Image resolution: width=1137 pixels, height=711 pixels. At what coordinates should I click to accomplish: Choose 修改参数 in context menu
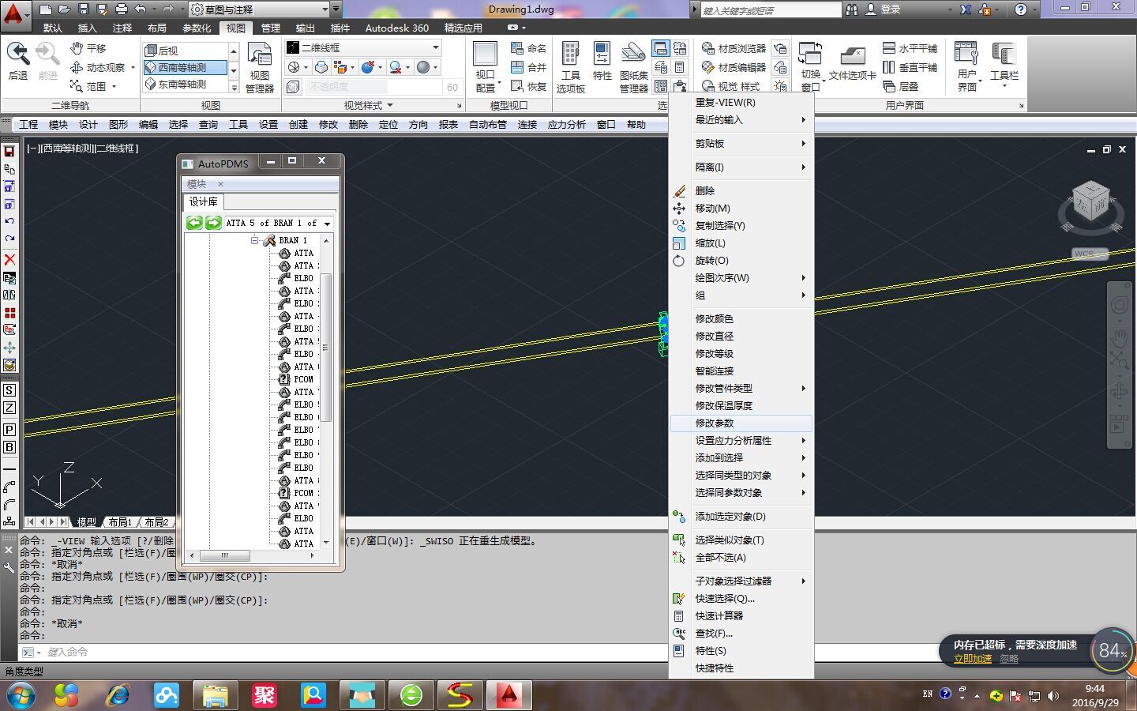coord(741,423)
